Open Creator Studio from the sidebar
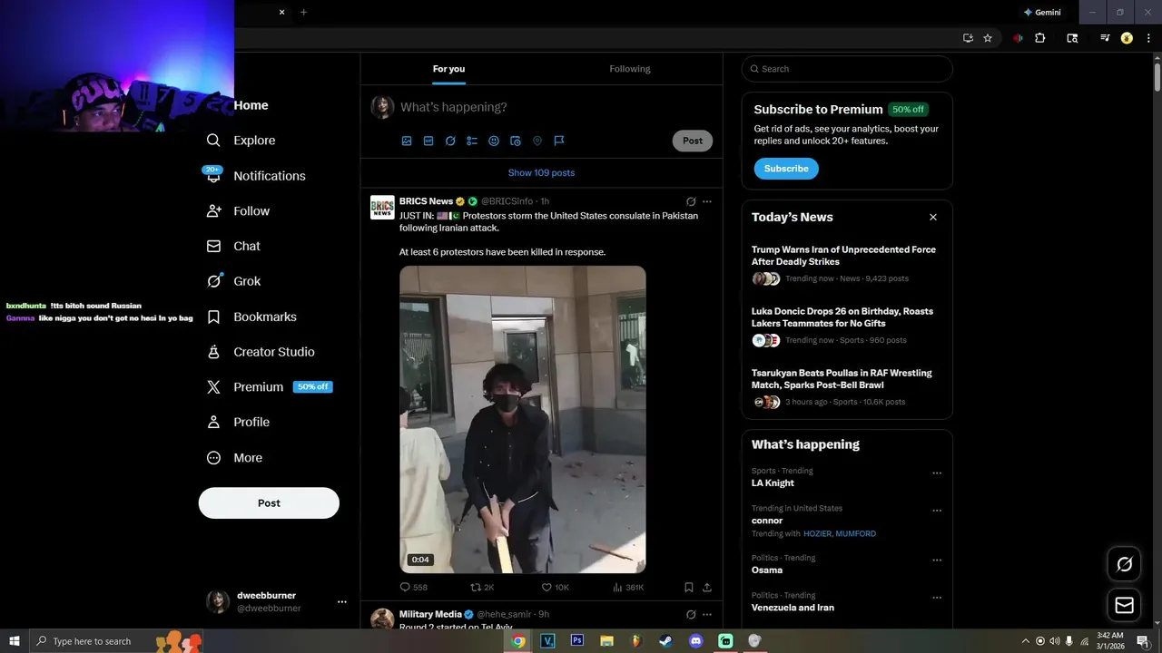The image size is (1162, 653). [261, 352]
